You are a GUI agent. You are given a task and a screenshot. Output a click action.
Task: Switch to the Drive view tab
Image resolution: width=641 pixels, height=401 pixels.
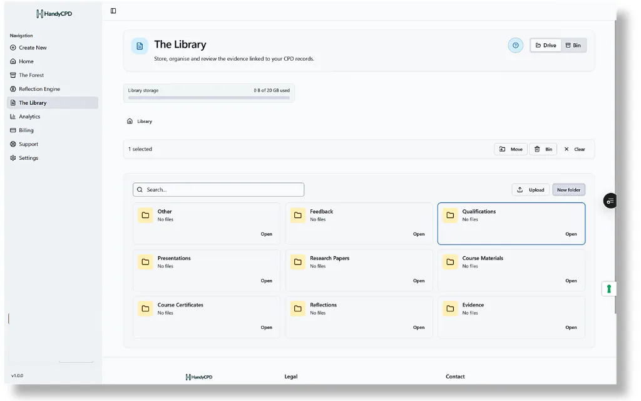(x=546, y=45)
